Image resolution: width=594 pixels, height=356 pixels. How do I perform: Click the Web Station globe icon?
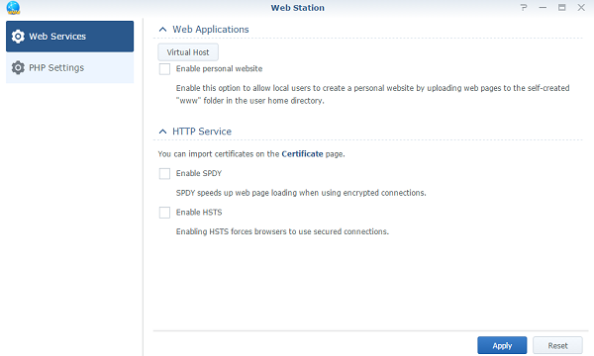point(13,8)
